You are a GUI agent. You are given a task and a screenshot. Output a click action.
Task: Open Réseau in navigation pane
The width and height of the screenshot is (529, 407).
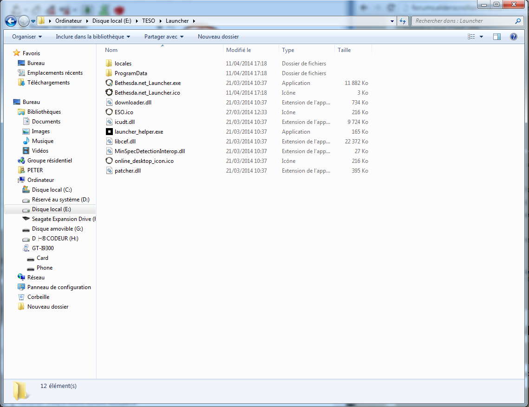(x=36, y=278)
